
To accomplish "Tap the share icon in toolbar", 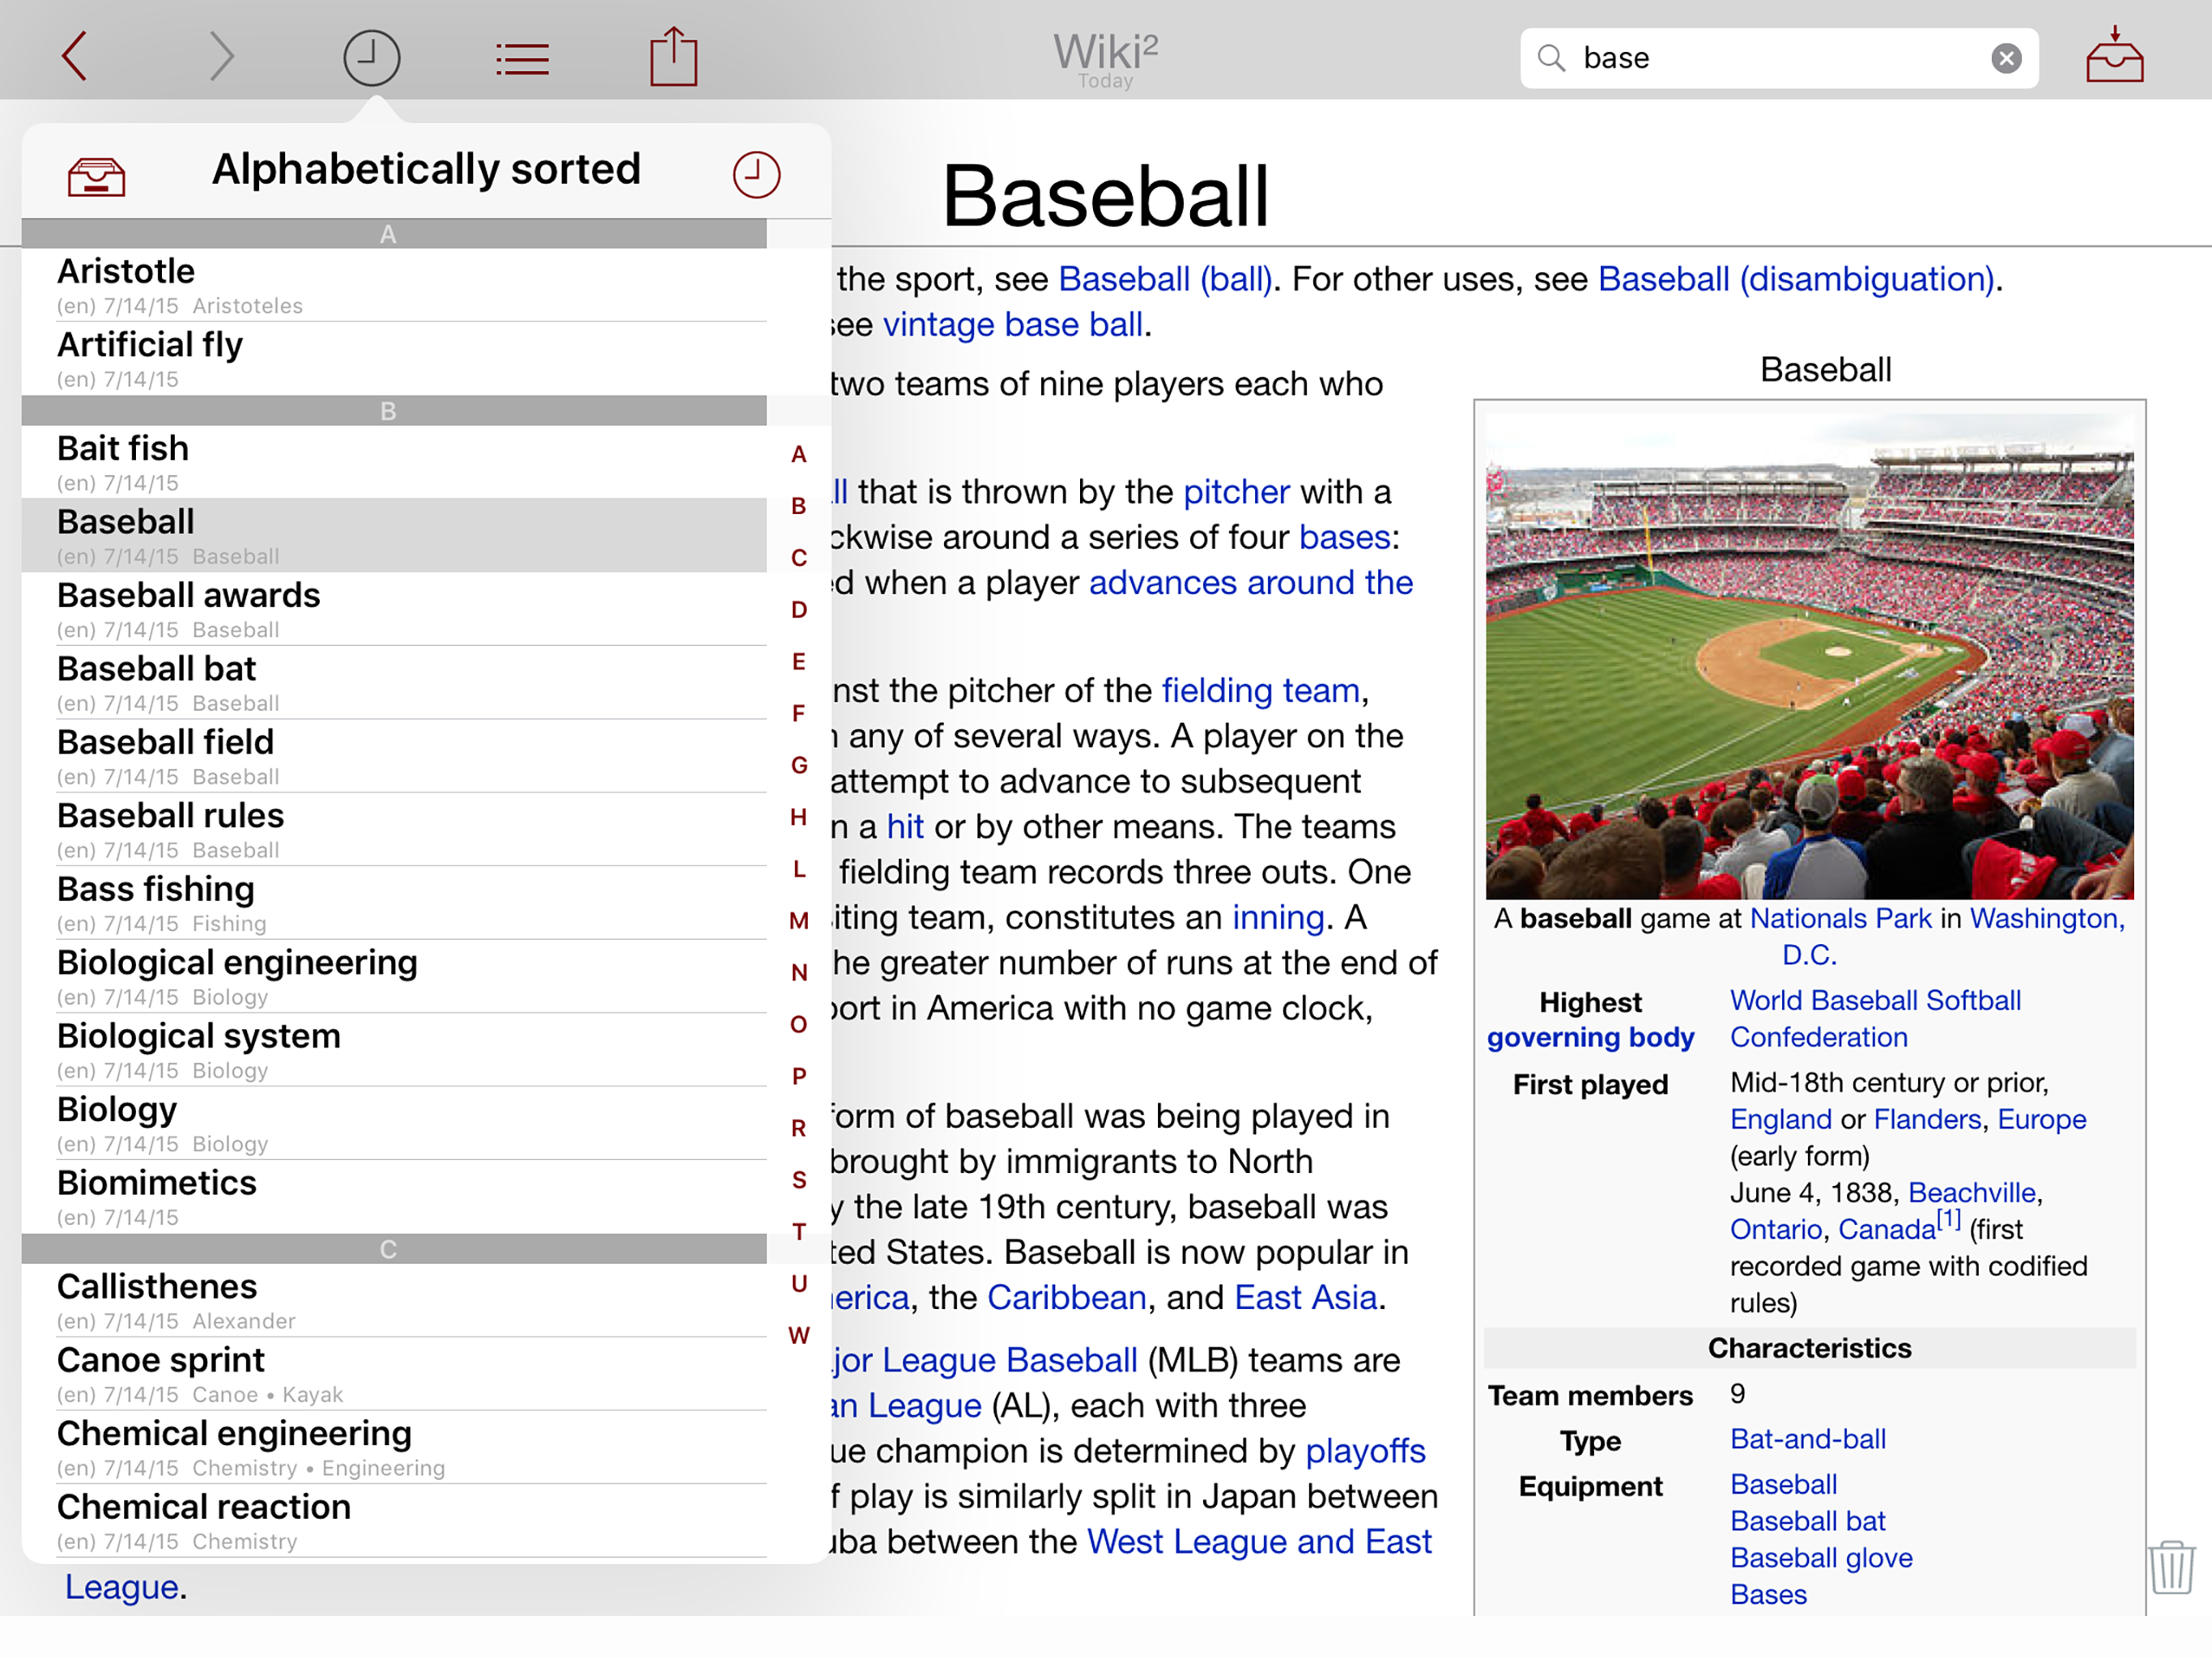I will pos(673,56).
